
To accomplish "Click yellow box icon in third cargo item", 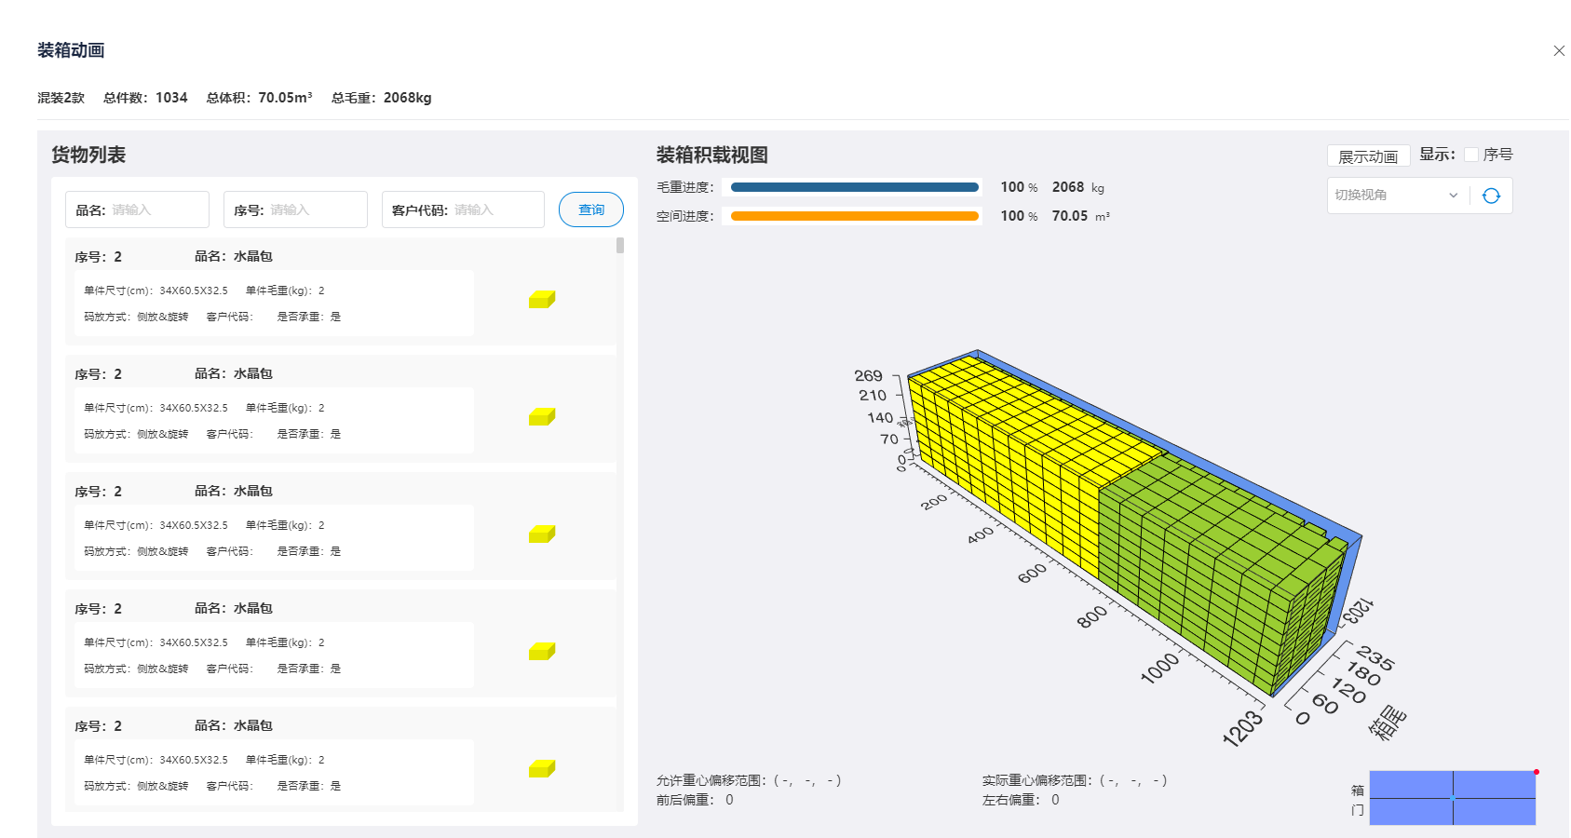I will [x=542, y=534].
